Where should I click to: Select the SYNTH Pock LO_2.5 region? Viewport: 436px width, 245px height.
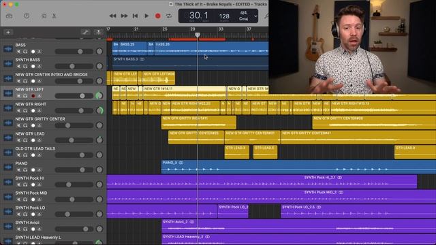(x=358, y=212)
